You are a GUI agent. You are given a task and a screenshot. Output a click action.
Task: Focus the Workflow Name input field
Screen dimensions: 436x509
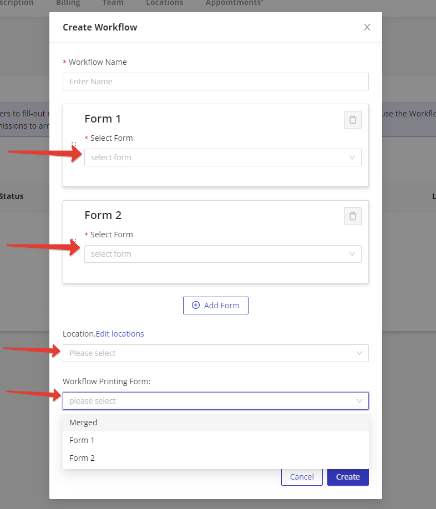point(216,82)
